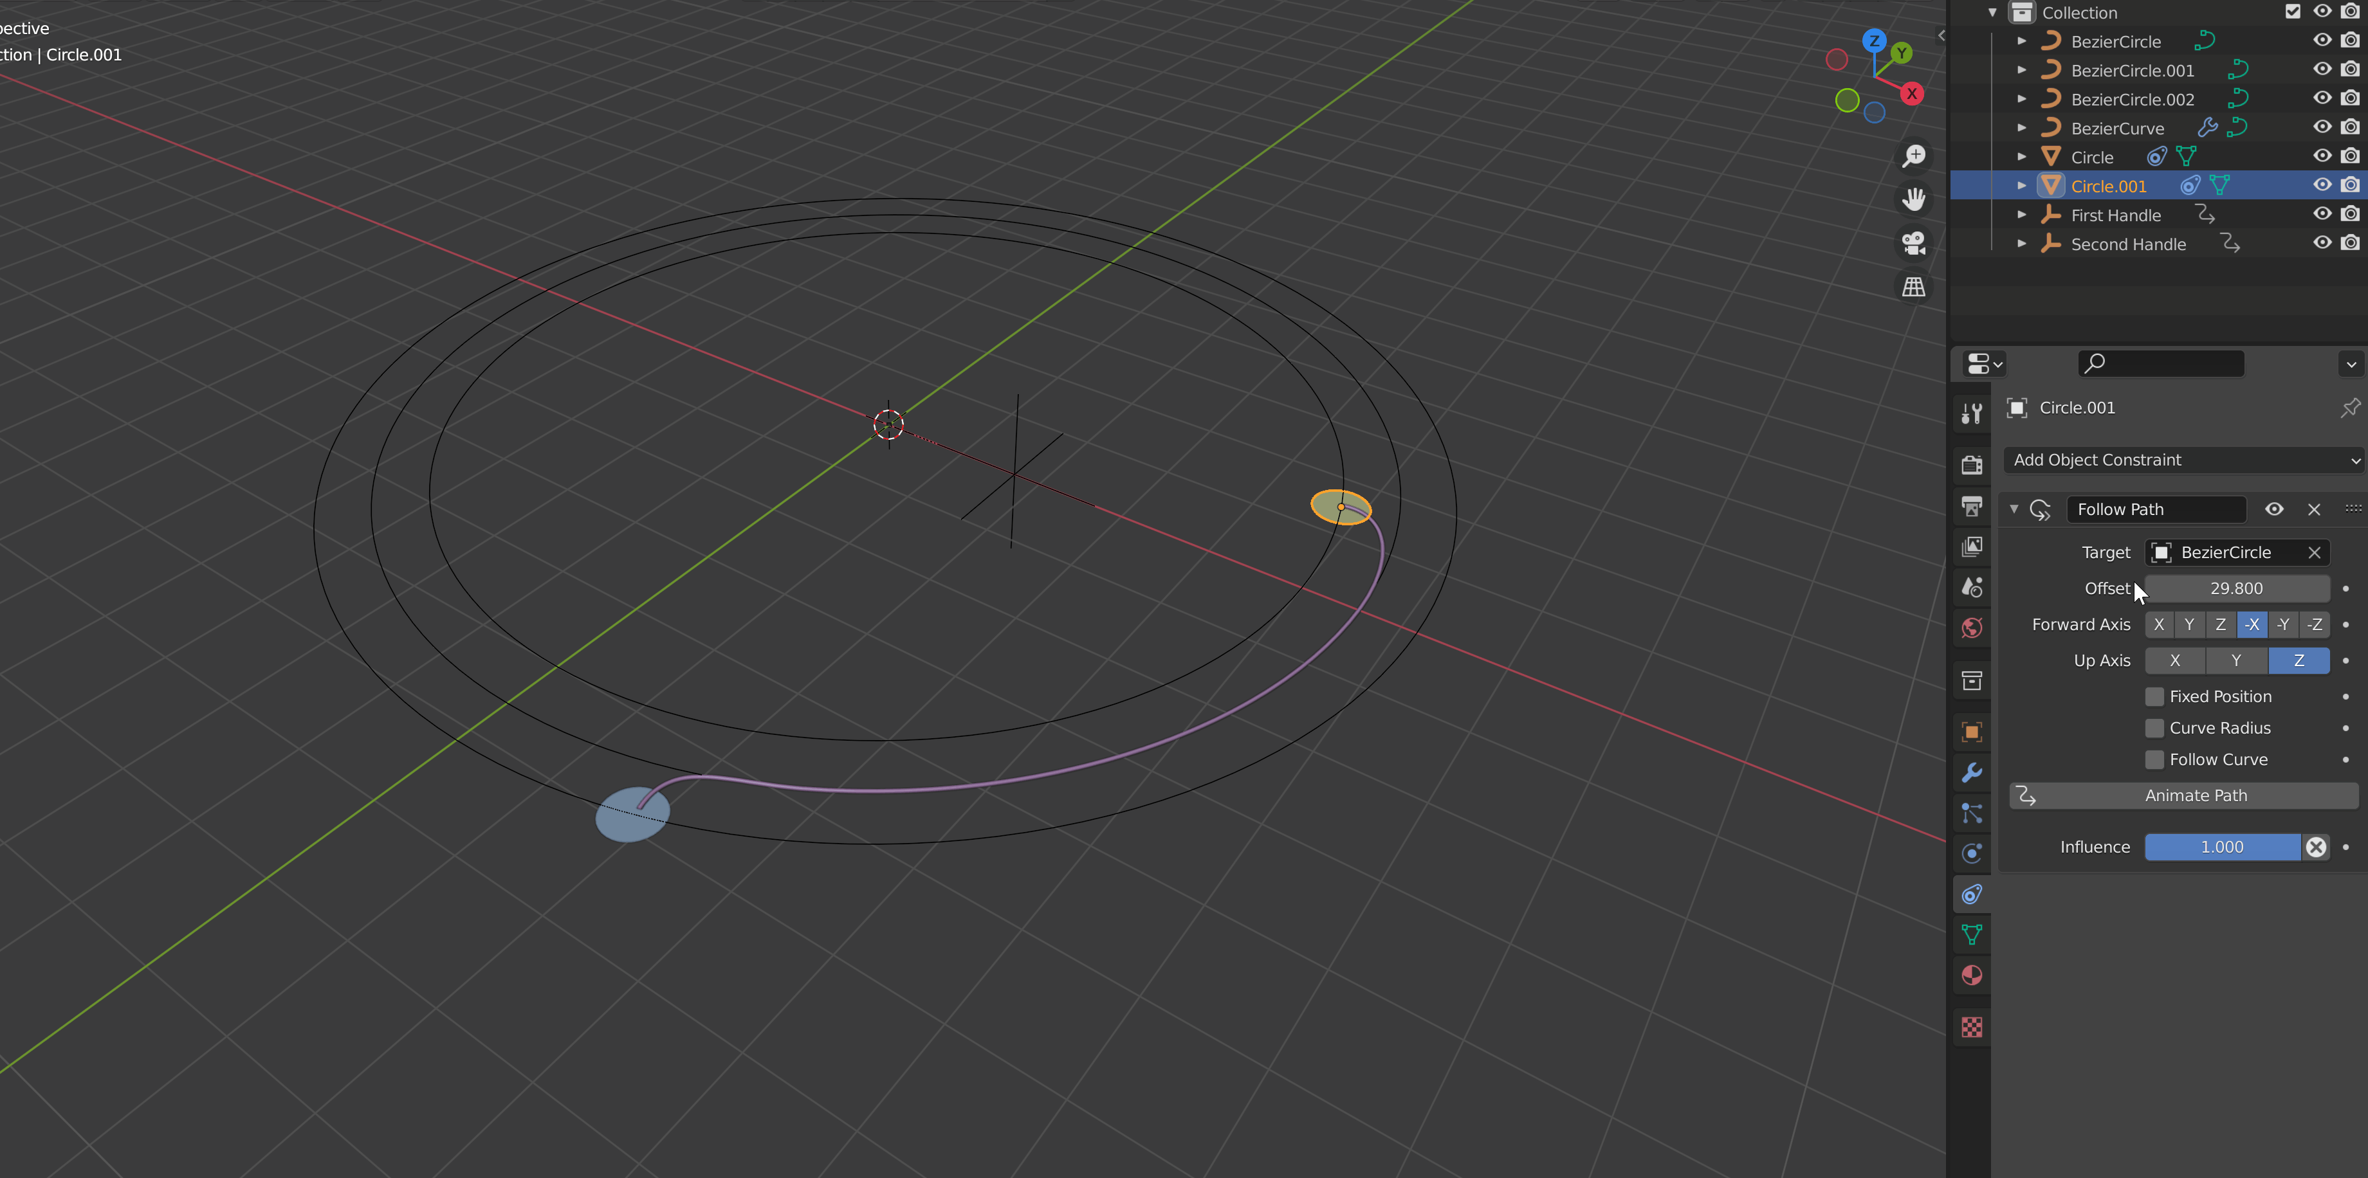Image resolution: width=2368 pixels, height=1178 pixels.
Task: Expand Second Handle in outliner
Action: [2021, 244]
